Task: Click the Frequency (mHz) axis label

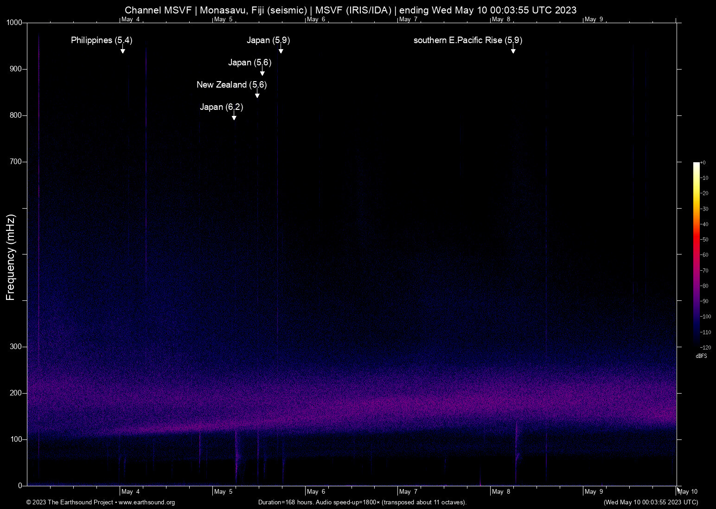Action: click(11, 257)
